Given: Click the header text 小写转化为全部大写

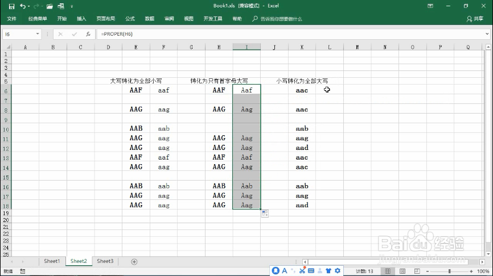Looking at the screenshot, I should [302, 81].
